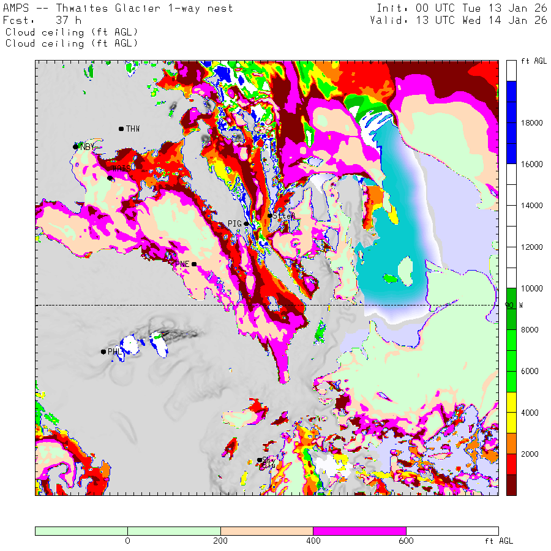This screenshot has width=551, height=551.
Task: Click the light green segment between 0 and 200
Action: click(174, 531)
